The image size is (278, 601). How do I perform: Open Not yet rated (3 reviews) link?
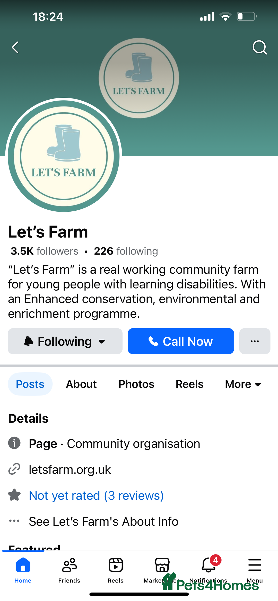(x=96, y=496)
